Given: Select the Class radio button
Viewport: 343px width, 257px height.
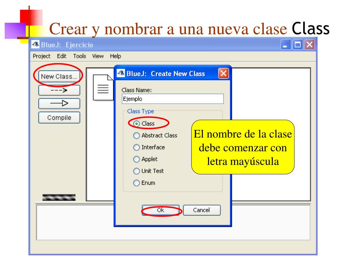Looking at the screenshot, I should click(x=136, y=124).
